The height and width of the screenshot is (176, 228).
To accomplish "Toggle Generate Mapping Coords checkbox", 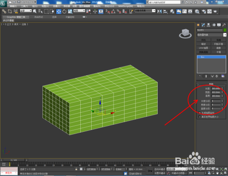I will point(200,113).
